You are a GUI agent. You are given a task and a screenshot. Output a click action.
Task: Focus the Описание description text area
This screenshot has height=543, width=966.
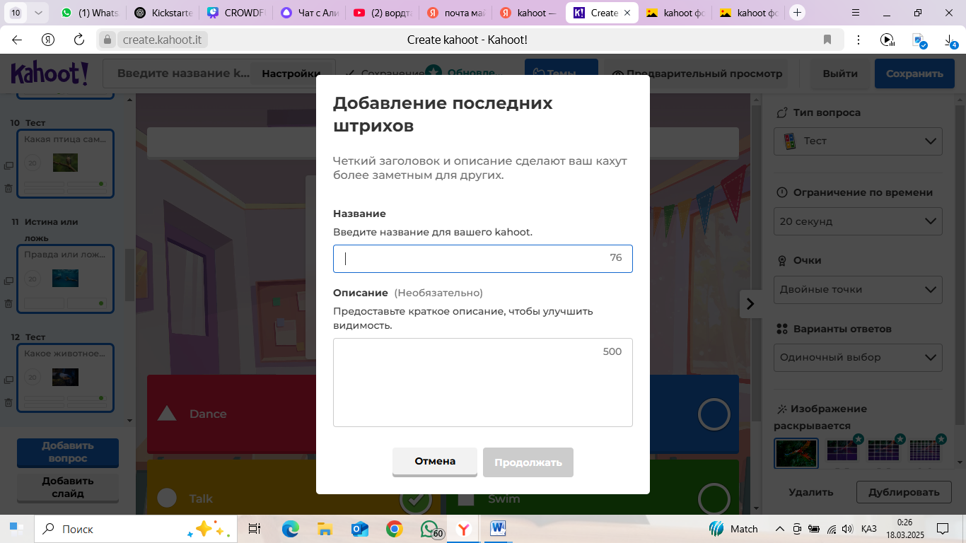483,383
